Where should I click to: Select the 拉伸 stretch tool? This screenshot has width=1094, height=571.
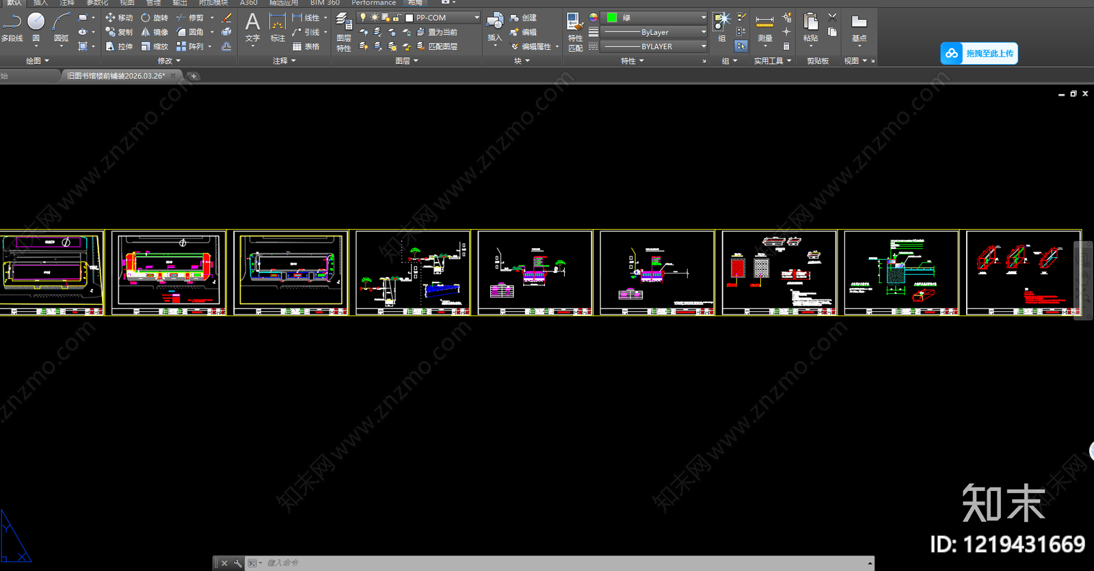pyautogui.click(x=119, y=47)
